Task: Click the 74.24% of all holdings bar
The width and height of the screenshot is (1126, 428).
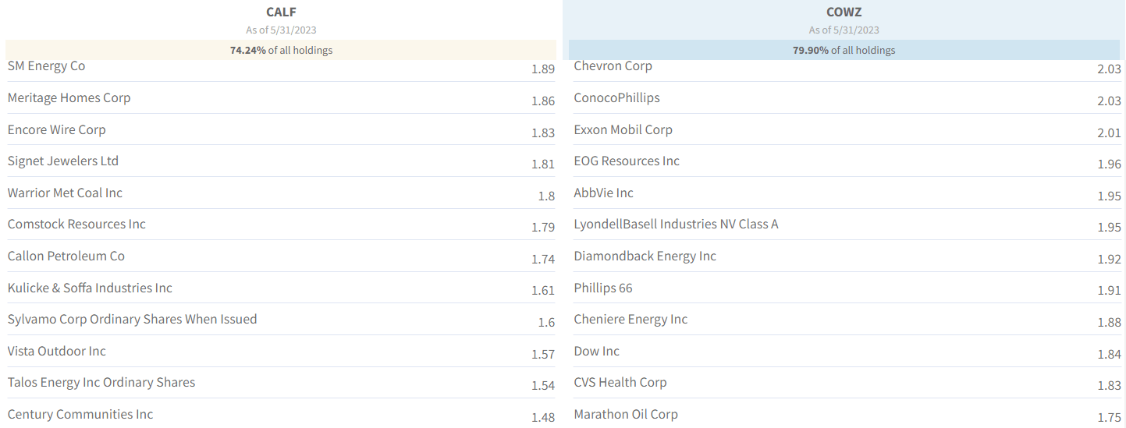Action: (281, 50)
